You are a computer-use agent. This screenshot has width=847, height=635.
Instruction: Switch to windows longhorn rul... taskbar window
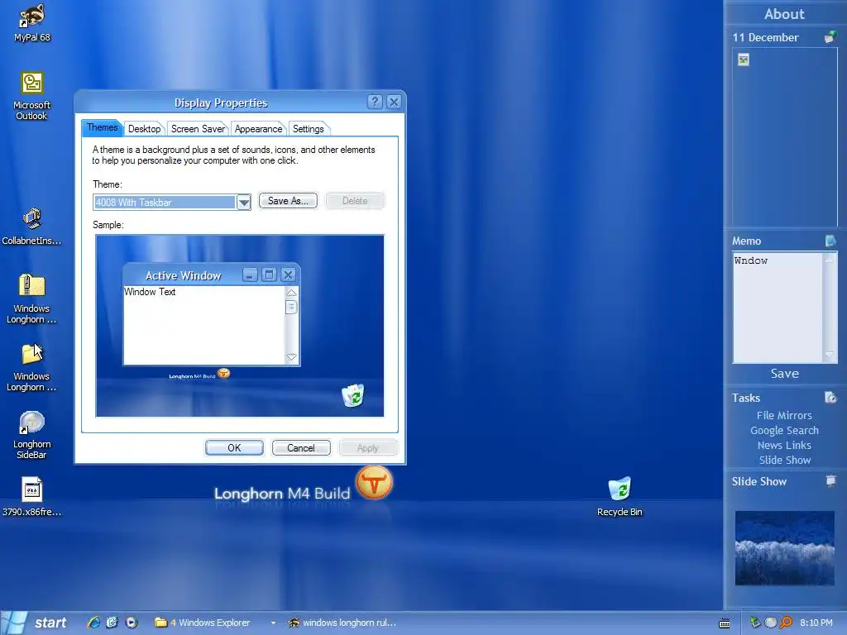342,623
